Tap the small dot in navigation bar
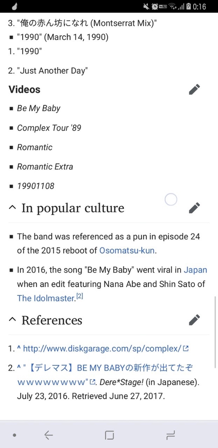 14,435
